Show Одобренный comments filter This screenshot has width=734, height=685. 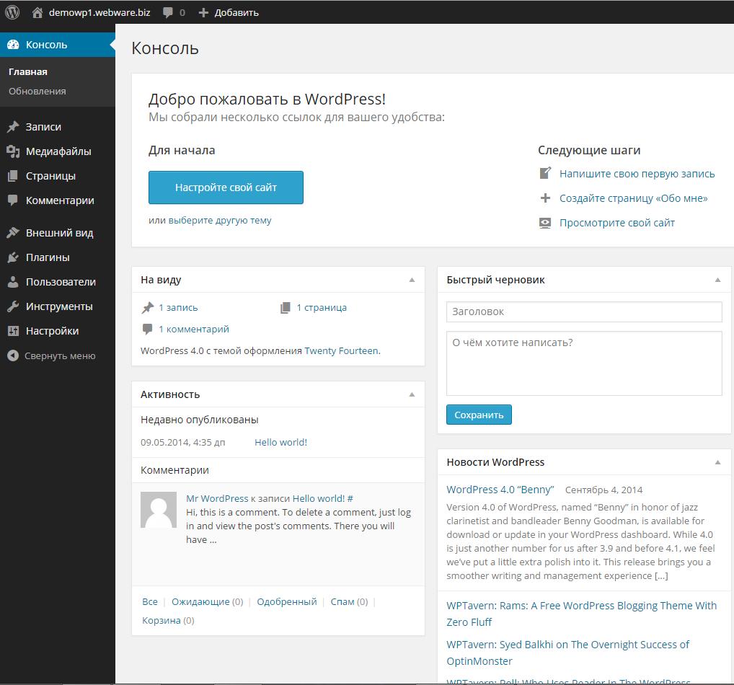[287, 601]
